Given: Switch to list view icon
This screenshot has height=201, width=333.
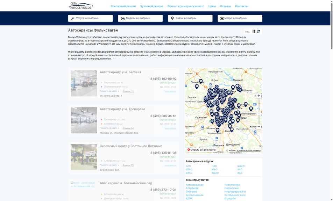Looking at the screenshot, I should [x=254, y=31].
